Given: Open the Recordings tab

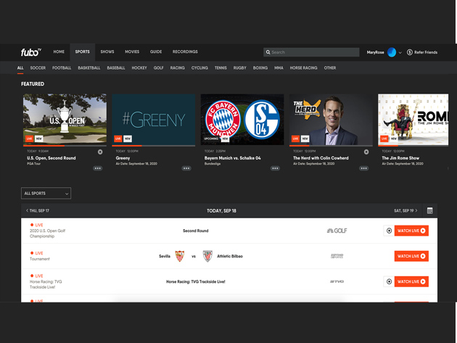Looking at the screenshot, I should pyautogui.click(x=185, y=51).
